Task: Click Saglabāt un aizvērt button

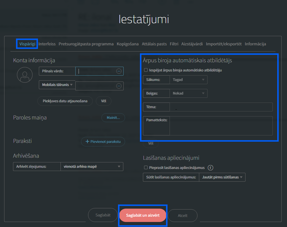Action: (143, 215)
